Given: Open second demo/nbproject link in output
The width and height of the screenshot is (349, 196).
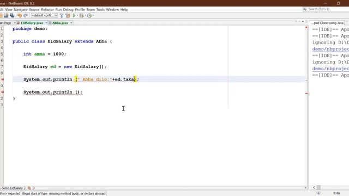Looking at the screenshot, I should [x=330, y=69].
